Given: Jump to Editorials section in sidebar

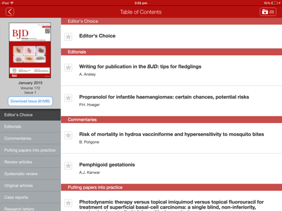Looking at the screenshot, I should [x=31, y=127].
